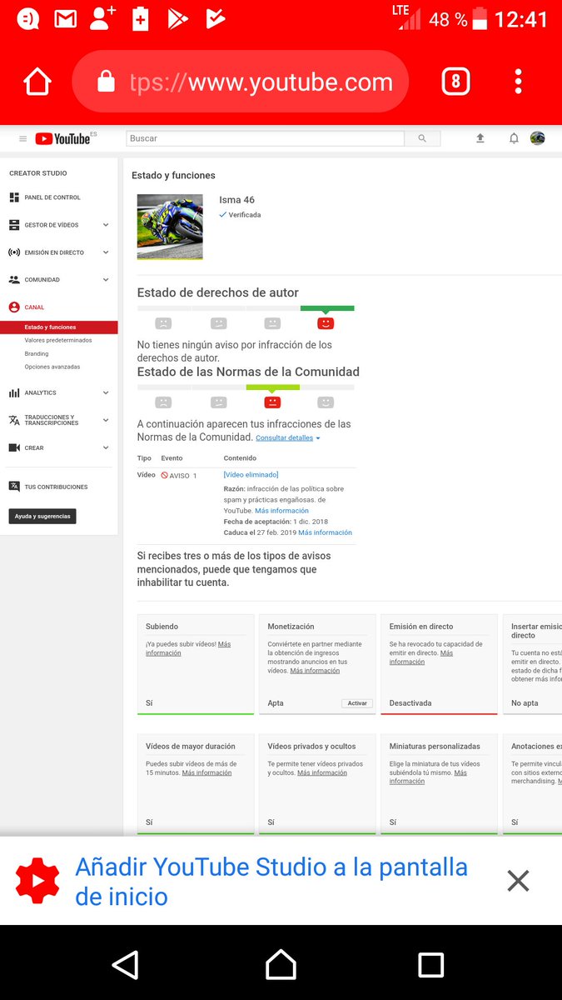Click the Tus contribuciones icon

coord(14,487)
